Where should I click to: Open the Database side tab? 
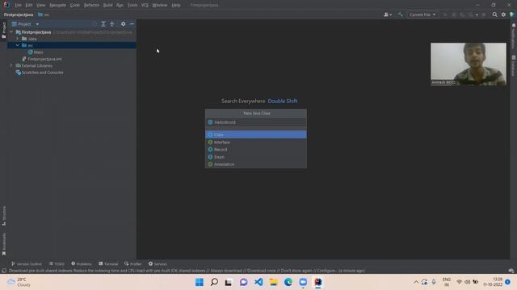pos(514,66)
